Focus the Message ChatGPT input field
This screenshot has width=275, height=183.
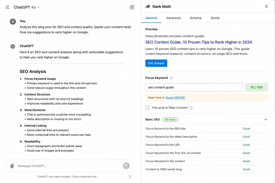coord(69,166)
